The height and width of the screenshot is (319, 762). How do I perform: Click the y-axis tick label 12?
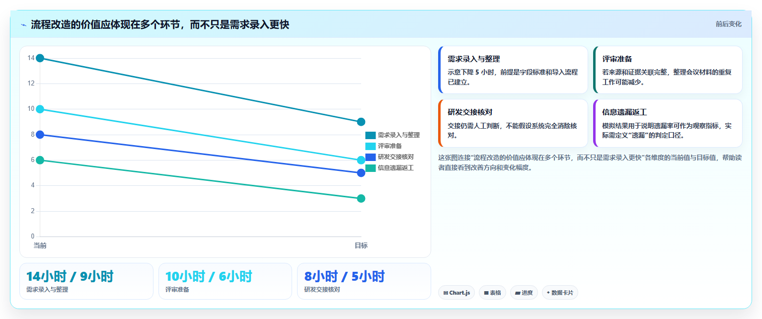click(31, 83)
